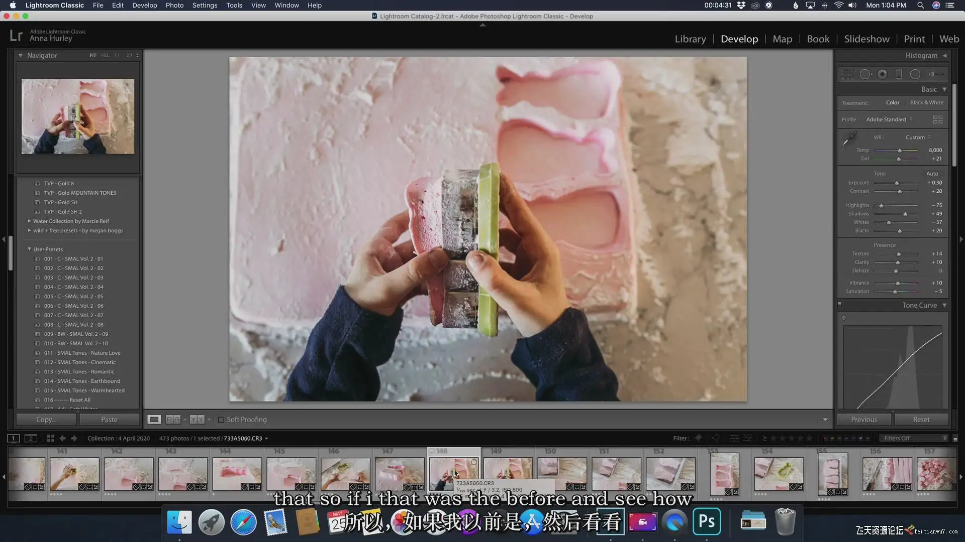The height and width of the screenshot is (542, 965).
Task: Set navigator zoom to FIT
Action: 93,55
